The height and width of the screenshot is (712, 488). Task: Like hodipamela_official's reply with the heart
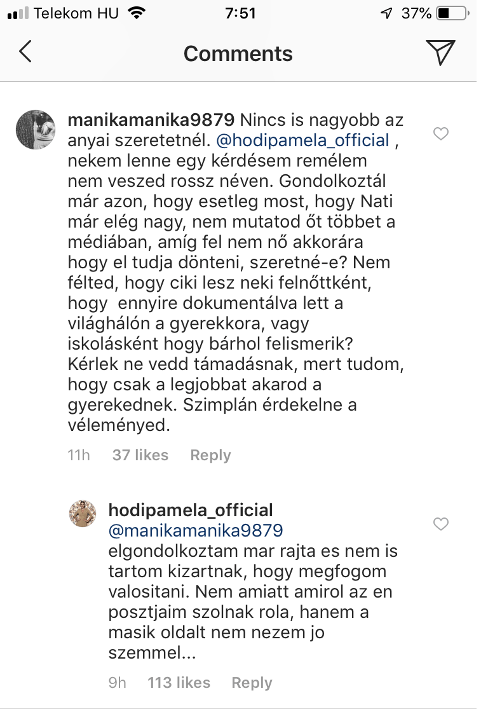click(440, 524)
